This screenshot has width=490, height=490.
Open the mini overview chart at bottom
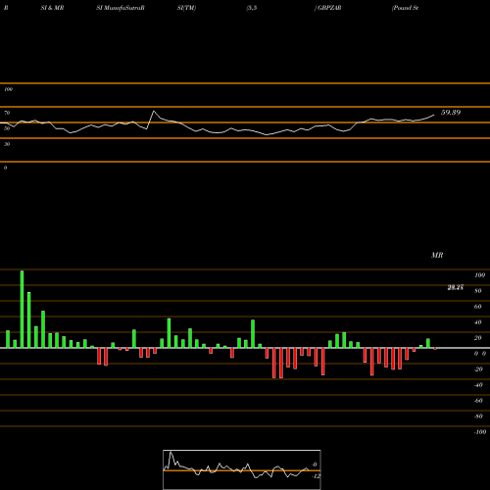point(242,469)
